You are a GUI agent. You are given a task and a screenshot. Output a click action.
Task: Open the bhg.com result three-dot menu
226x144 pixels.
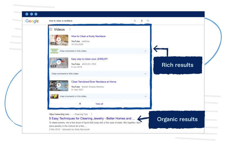pyautogui.click(x=92, y=114)
